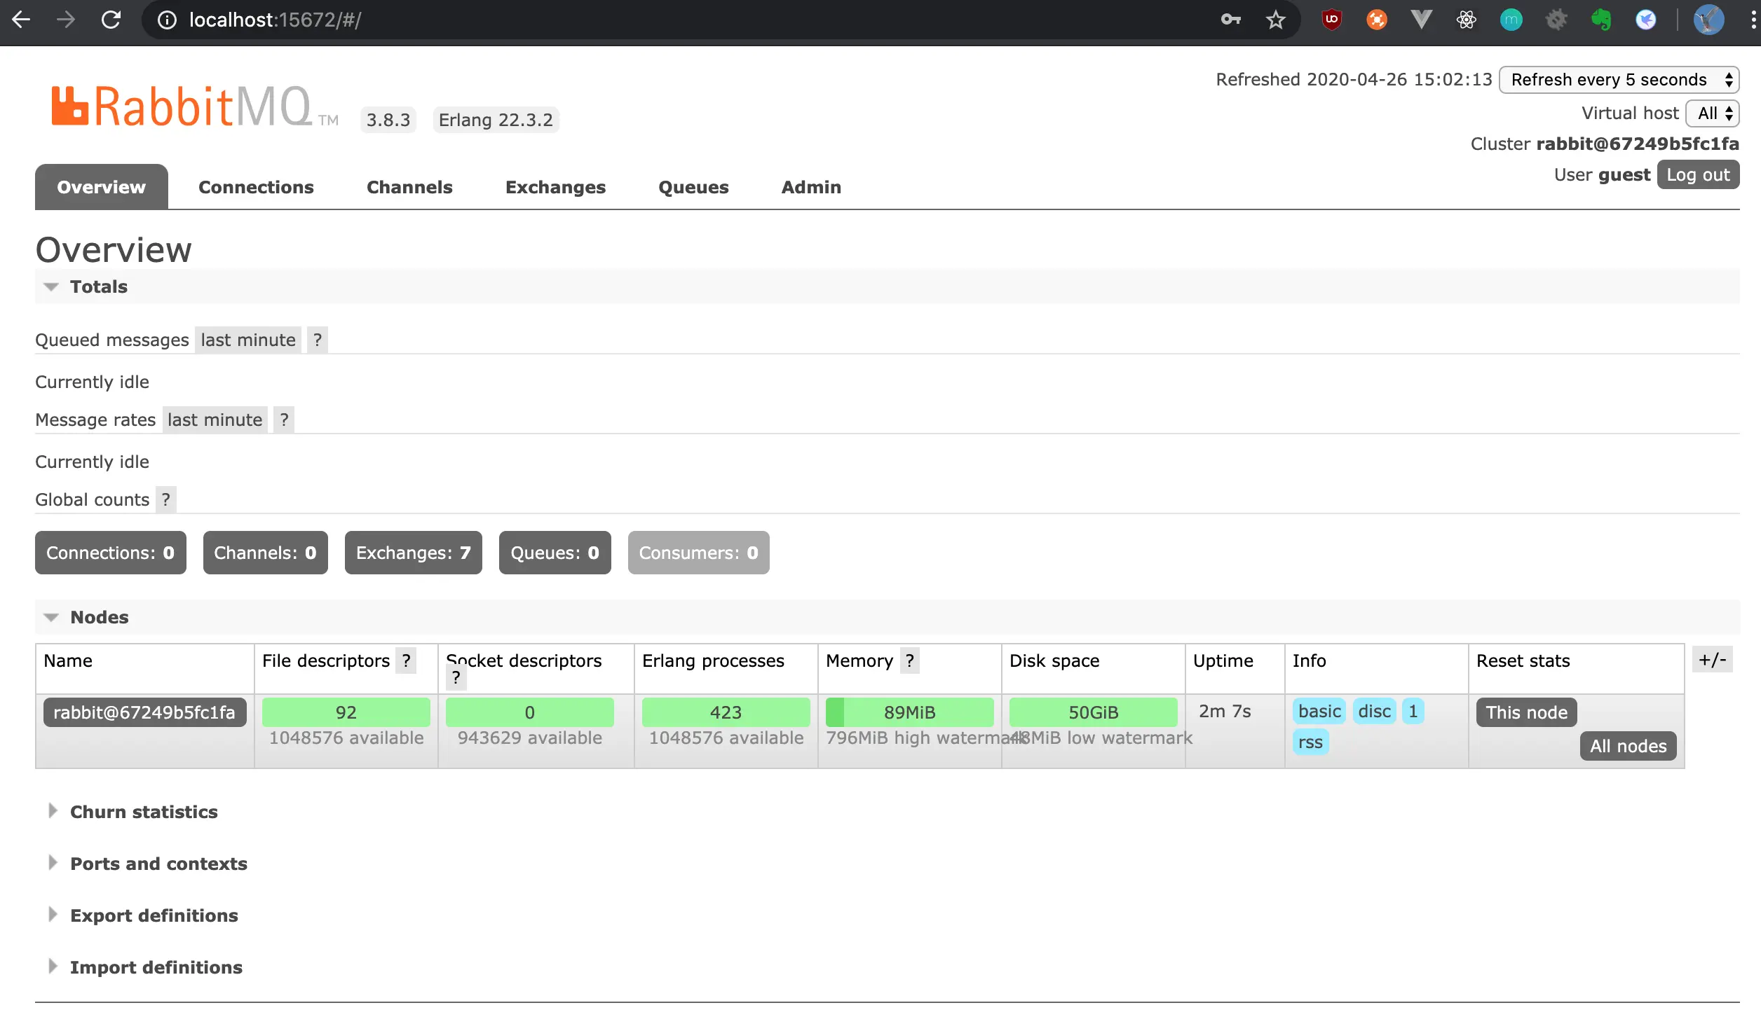Open the uBlock Origin extension icon
1761x1010 pixels.
pos(1331,20)
